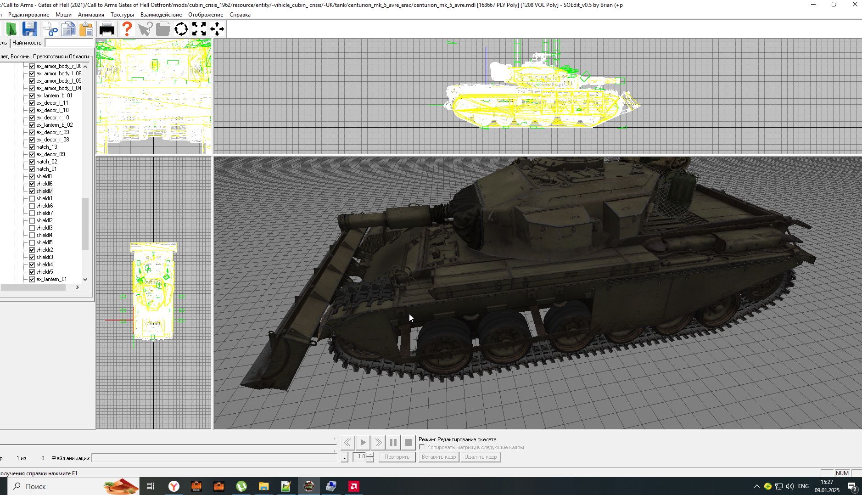Click the Файл анимации input field
Image resolution: width=862 pixels, height=495 pixels.
214,458
